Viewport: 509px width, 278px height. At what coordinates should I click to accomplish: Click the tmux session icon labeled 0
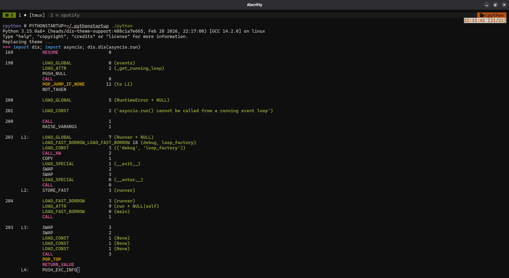(9, 15)
